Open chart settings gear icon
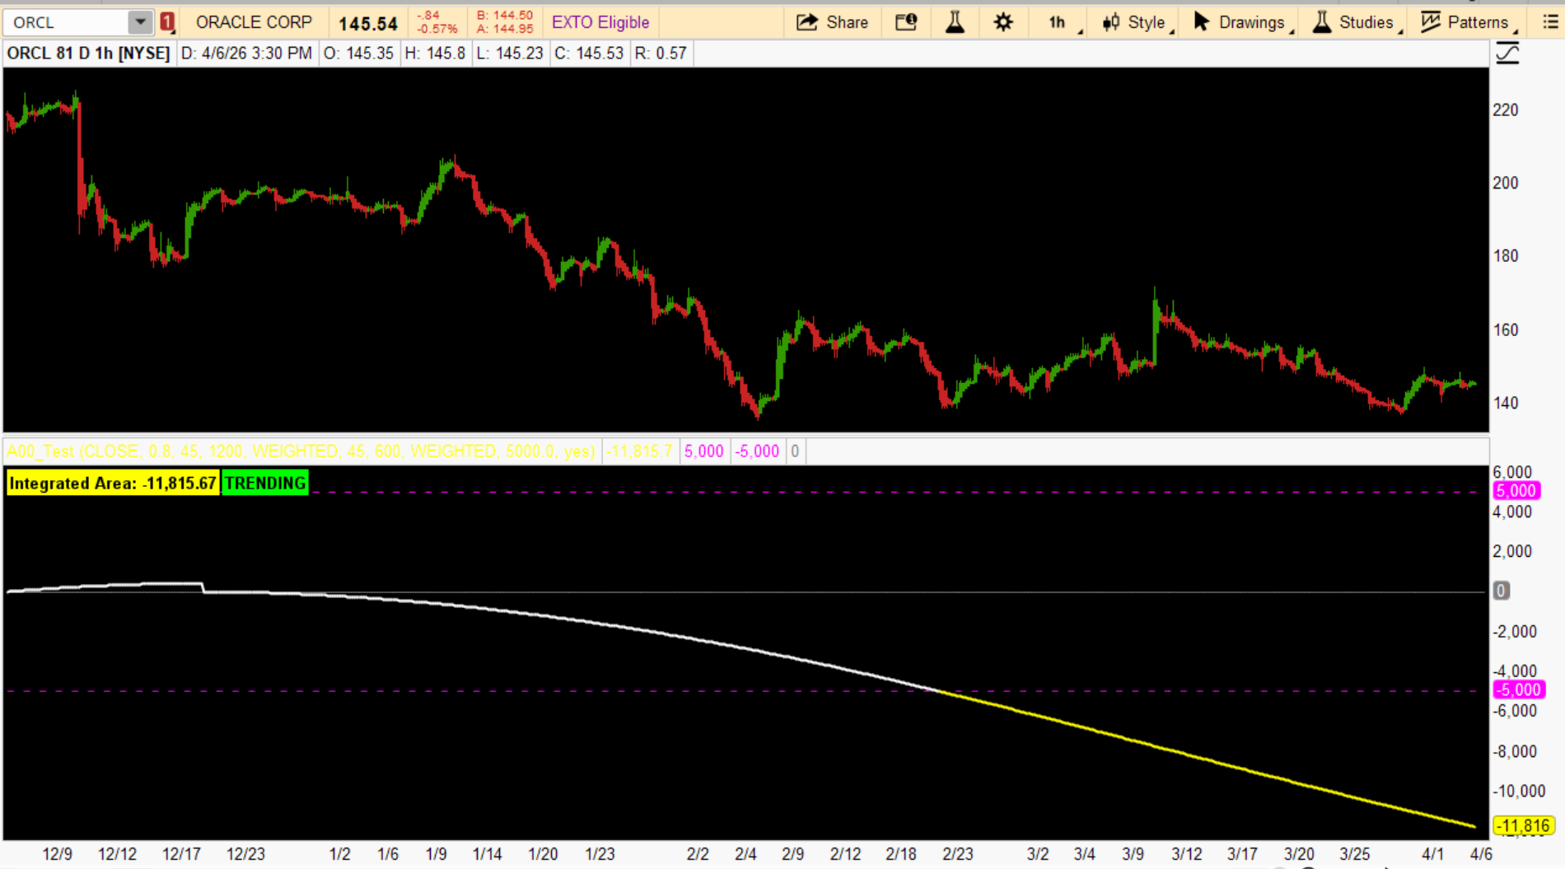The image size is (1565, 869). 1002,22
